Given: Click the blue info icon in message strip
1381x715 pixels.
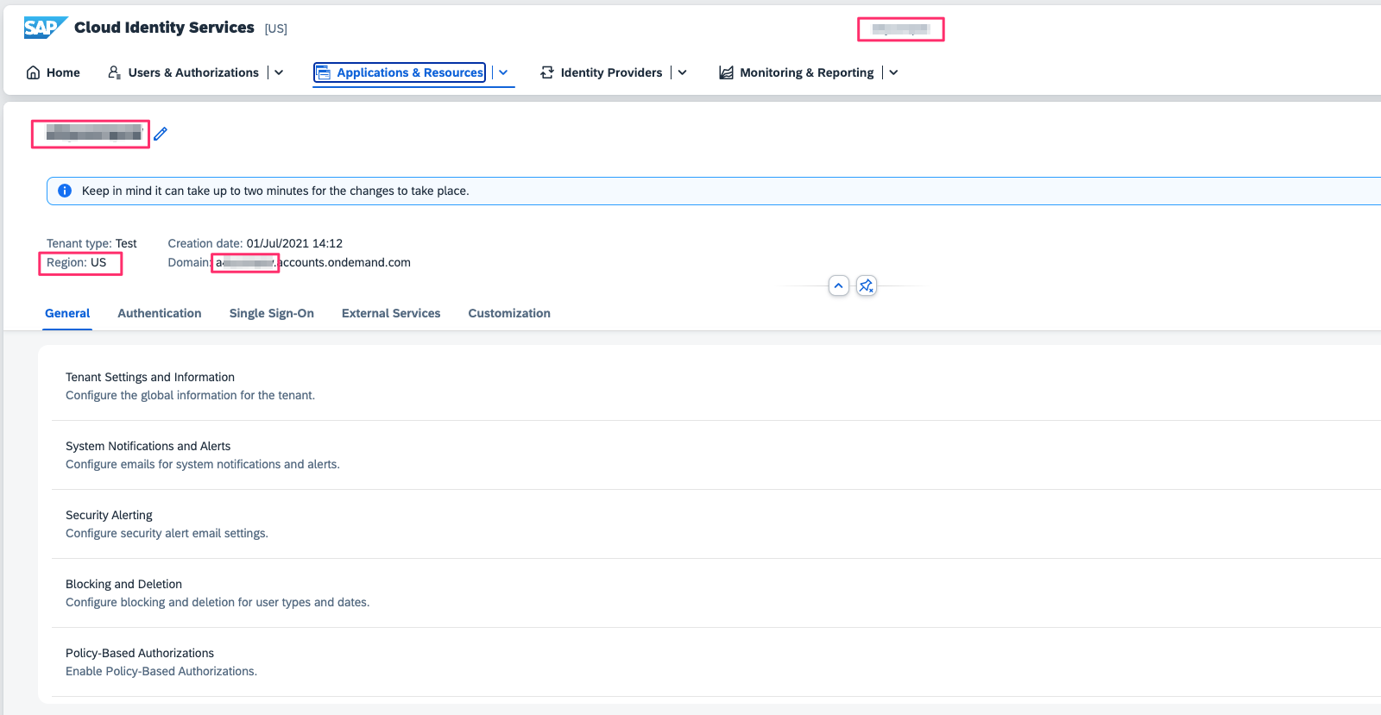Looking at the screenshot, I should coord(65,191).
